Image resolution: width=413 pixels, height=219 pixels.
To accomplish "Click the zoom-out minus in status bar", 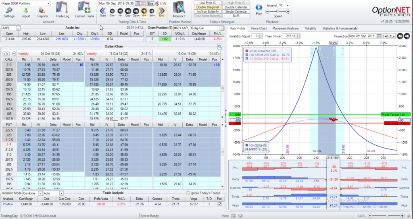I will (x=370, y=216).
